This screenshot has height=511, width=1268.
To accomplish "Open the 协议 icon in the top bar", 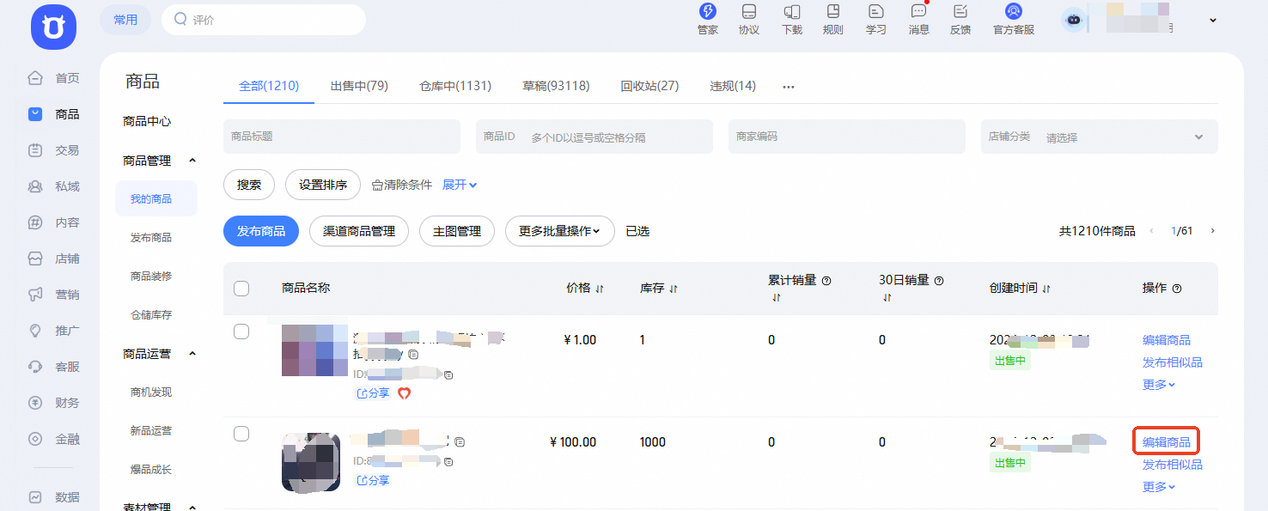I will (x=749, y=19).
